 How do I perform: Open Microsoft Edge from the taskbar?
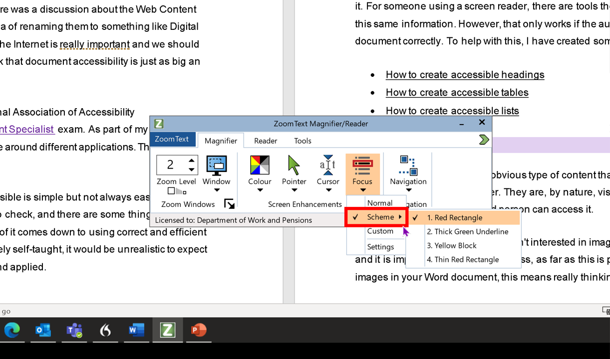click(x=12, y=330)
